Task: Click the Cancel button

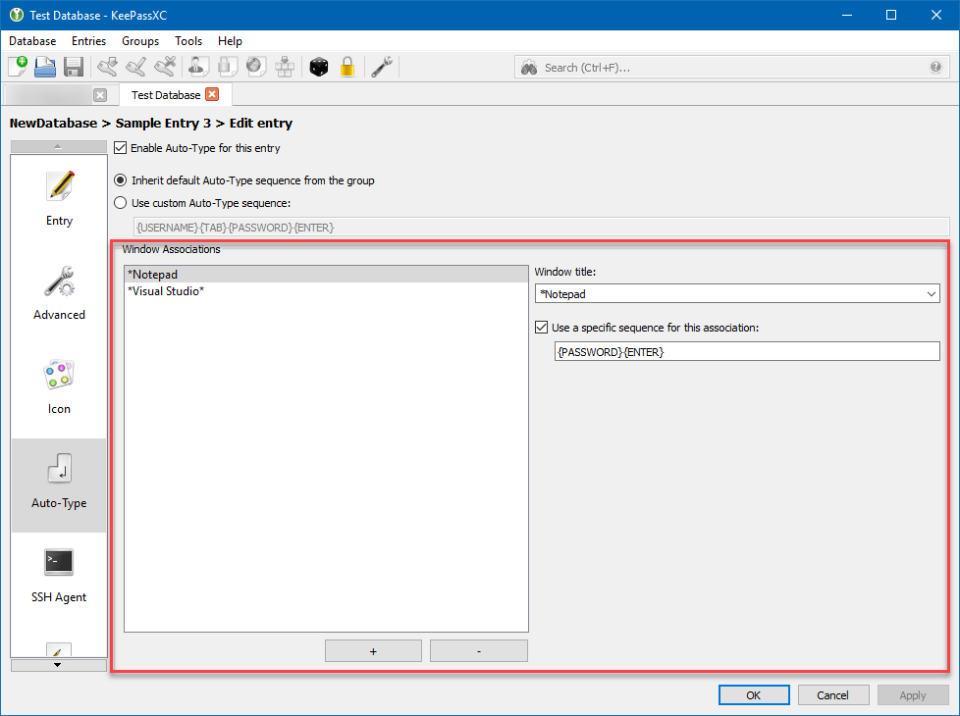Action: [x=832, y=695]
